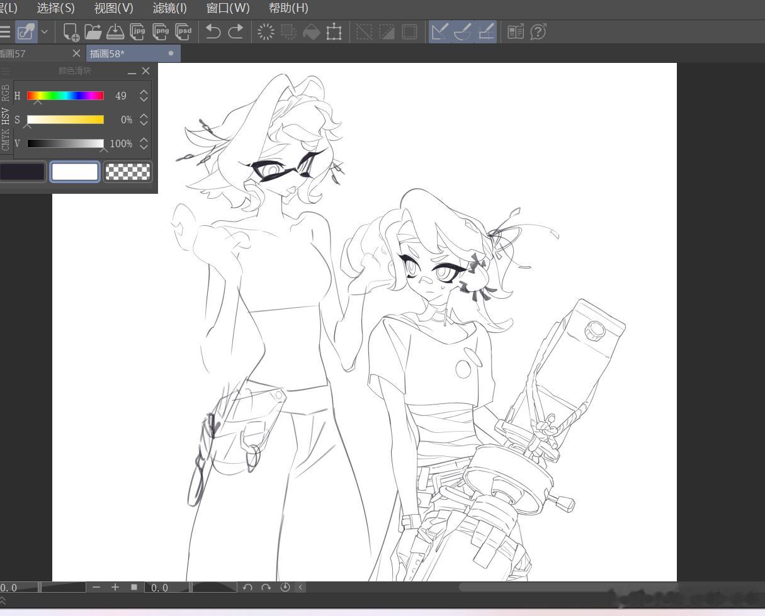Open the 帮助(H) menu
765x616 pixels.
pos(288,8)
